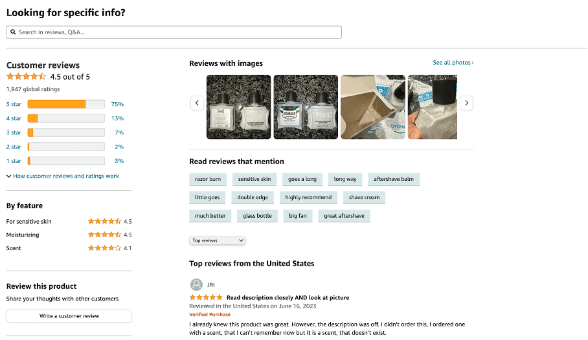
Task: Open the See all photos link
Action: point(453,63)
